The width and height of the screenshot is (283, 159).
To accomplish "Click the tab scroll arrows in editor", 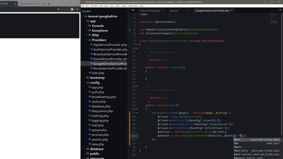I will [x=133, y=10].
